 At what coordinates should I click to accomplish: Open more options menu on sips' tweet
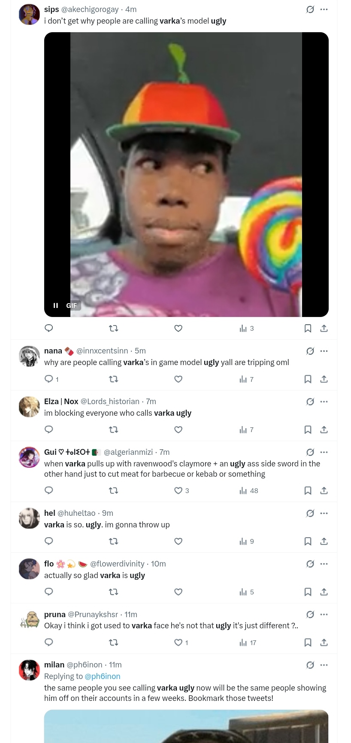point(324,9)
